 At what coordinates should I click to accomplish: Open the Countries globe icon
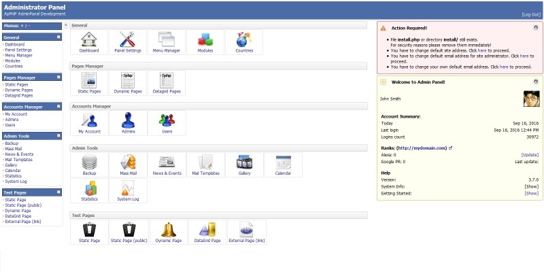pyautogui.click(x=243, y=42)
